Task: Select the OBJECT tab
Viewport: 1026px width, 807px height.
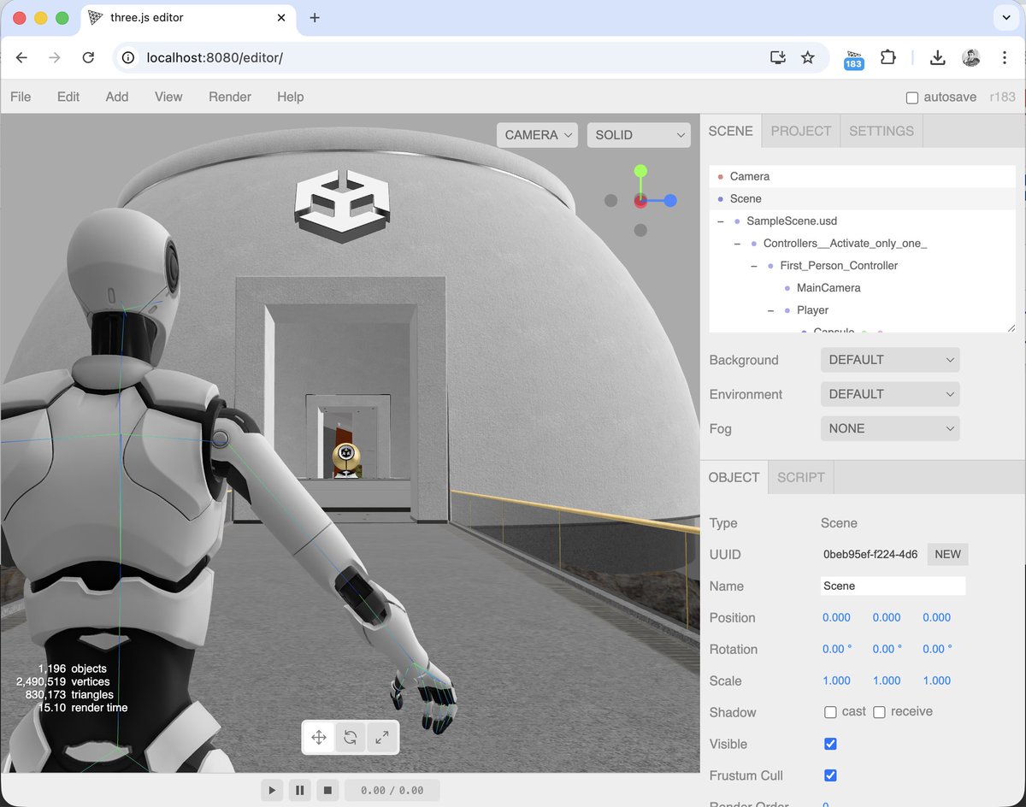Action: click(734, 477)
